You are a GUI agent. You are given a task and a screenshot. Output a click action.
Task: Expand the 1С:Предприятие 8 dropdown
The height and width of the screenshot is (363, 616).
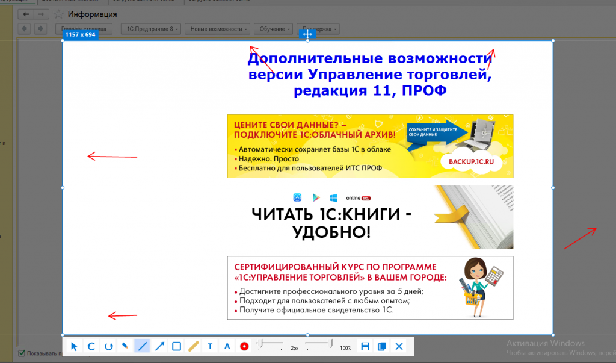[151, 29]
